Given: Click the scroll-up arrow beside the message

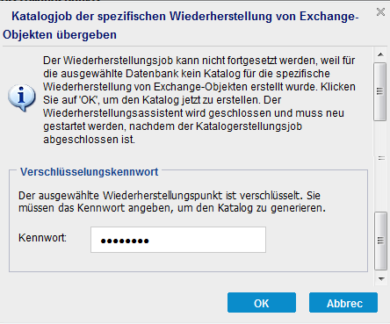Looking at the screenshot, I should click(x=380, y=54).
